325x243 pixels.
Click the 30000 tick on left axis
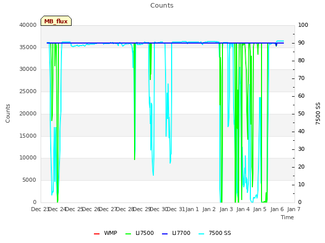coord(28,69)
